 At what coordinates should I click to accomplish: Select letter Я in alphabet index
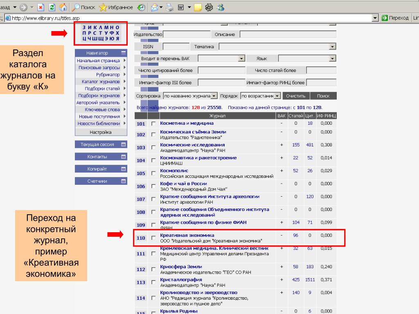tap(117, 38)
